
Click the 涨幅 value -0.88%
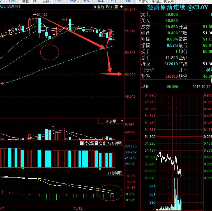(x=172, y=39)
